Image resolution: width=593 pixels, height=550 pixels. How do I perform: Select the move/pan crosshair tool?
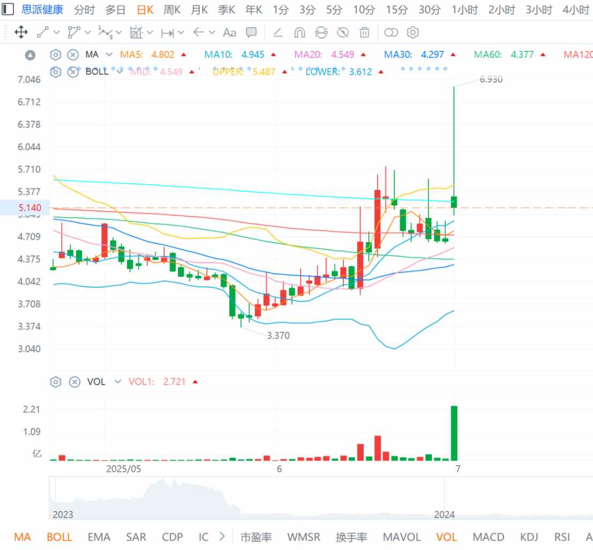click(21, 33)
